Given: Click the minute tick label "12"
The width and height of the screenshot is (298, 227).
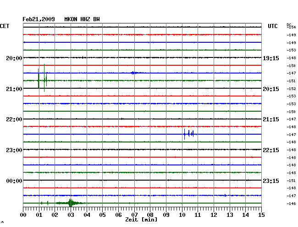Looking at the screenshot, I should 214,215.
